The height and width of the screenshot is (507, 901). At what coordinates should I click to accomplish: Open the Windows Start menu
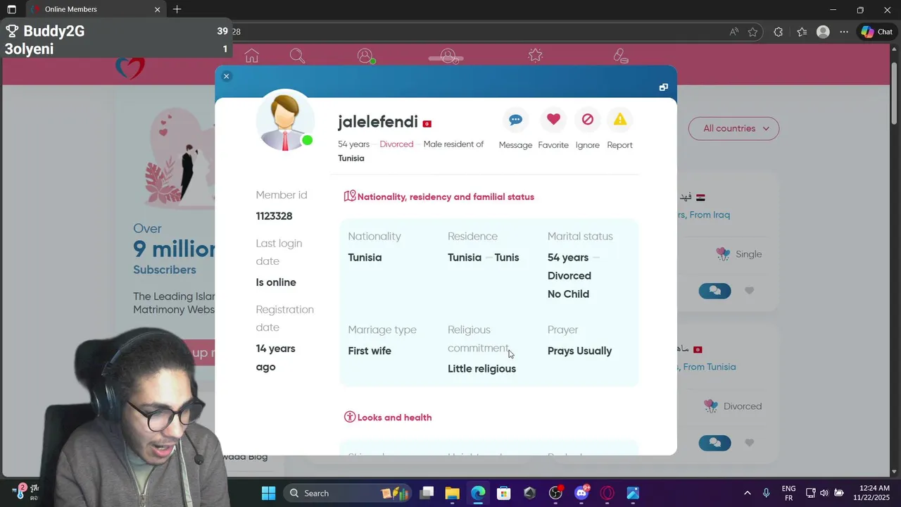(x=269, y=493)
